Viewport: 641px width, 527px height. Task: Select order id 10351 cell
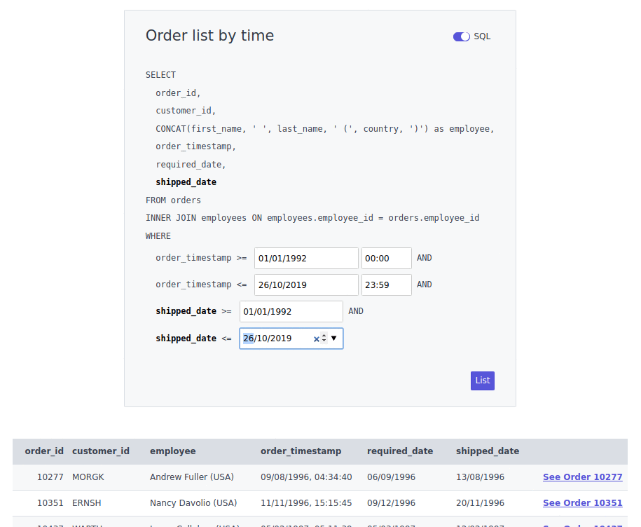pyautogui.click(x=50, y=503)
